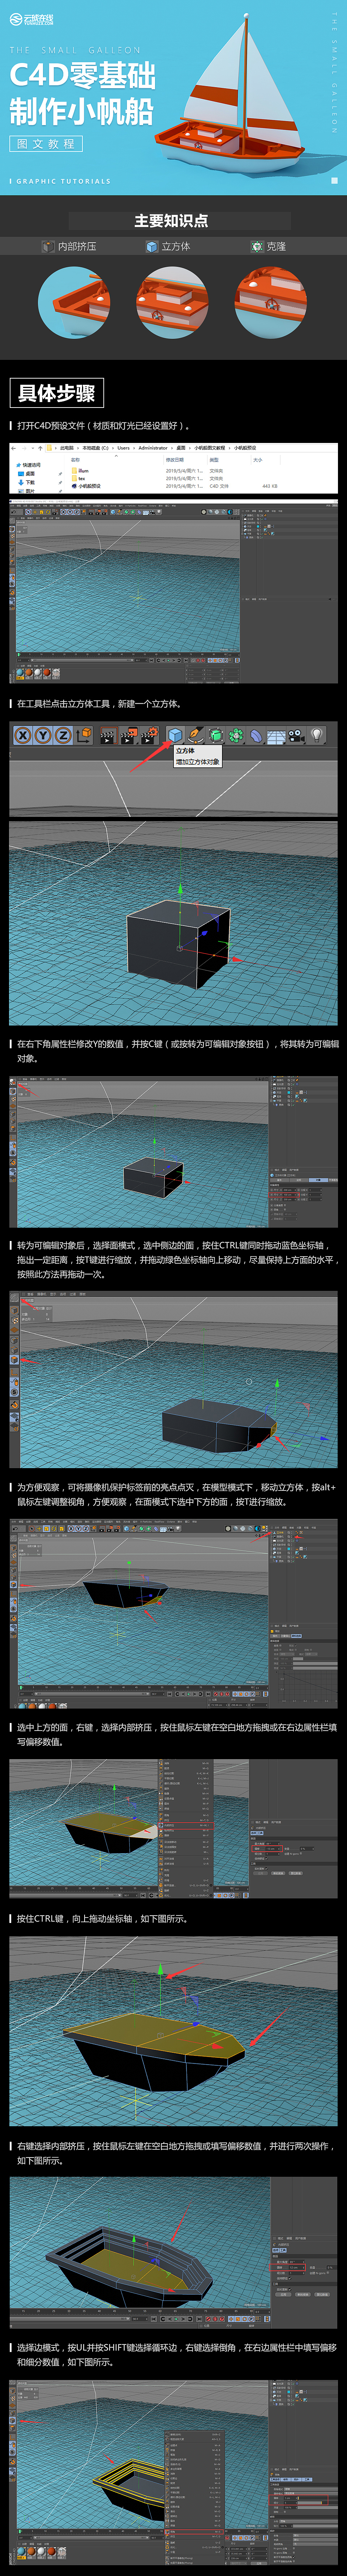This screenshot has width=347, height=2576.
Task: Click the blue deformer icon
Action: click(x=256, y=735)
